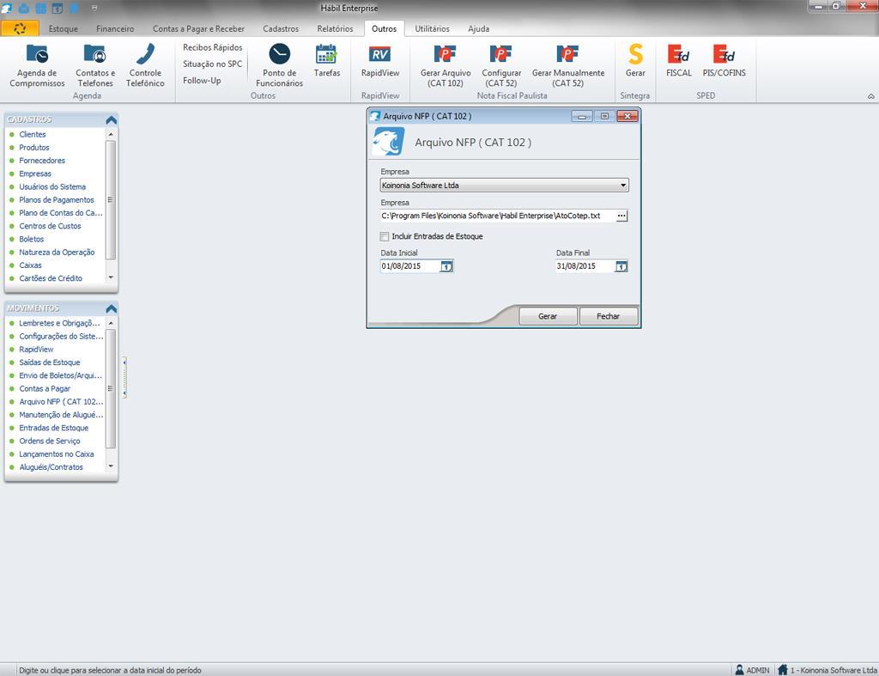Open SPED FISCAL icon

click(679, 54)
